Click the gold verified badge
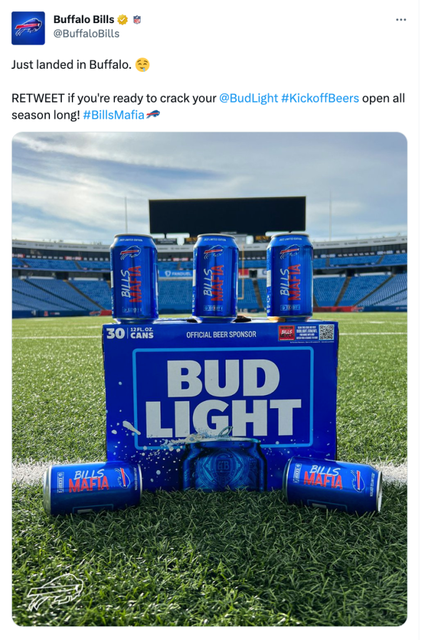The width and height of the screenshot is (425, 640). point(122,19)
